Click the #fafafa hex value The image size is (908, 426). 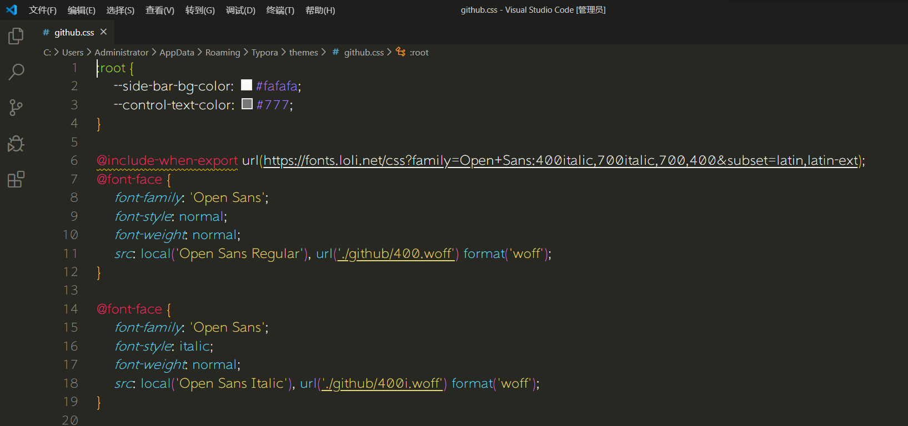[x=277, y=86]
